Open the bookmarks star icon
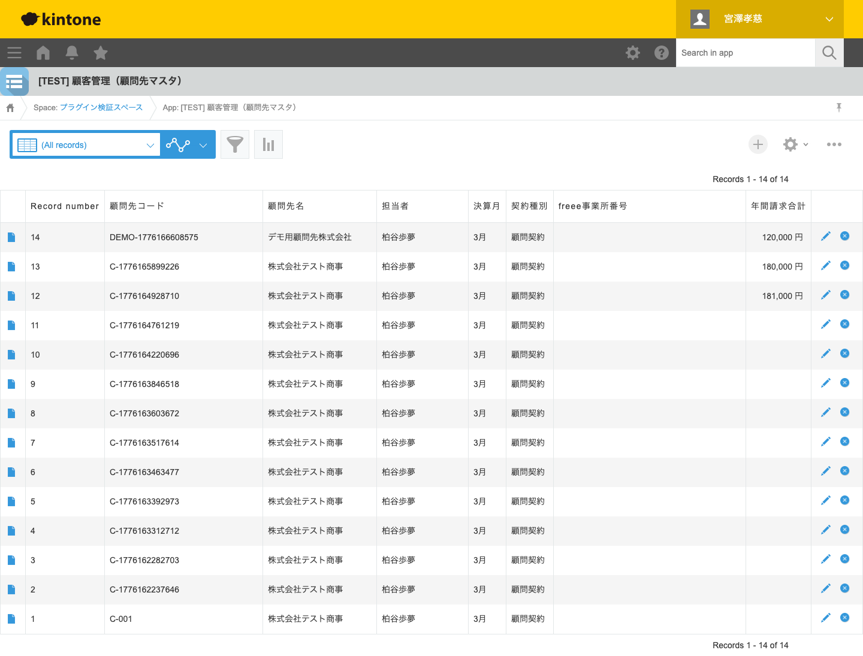This screenshot has width=863, height=656. [x=101, y=53]
